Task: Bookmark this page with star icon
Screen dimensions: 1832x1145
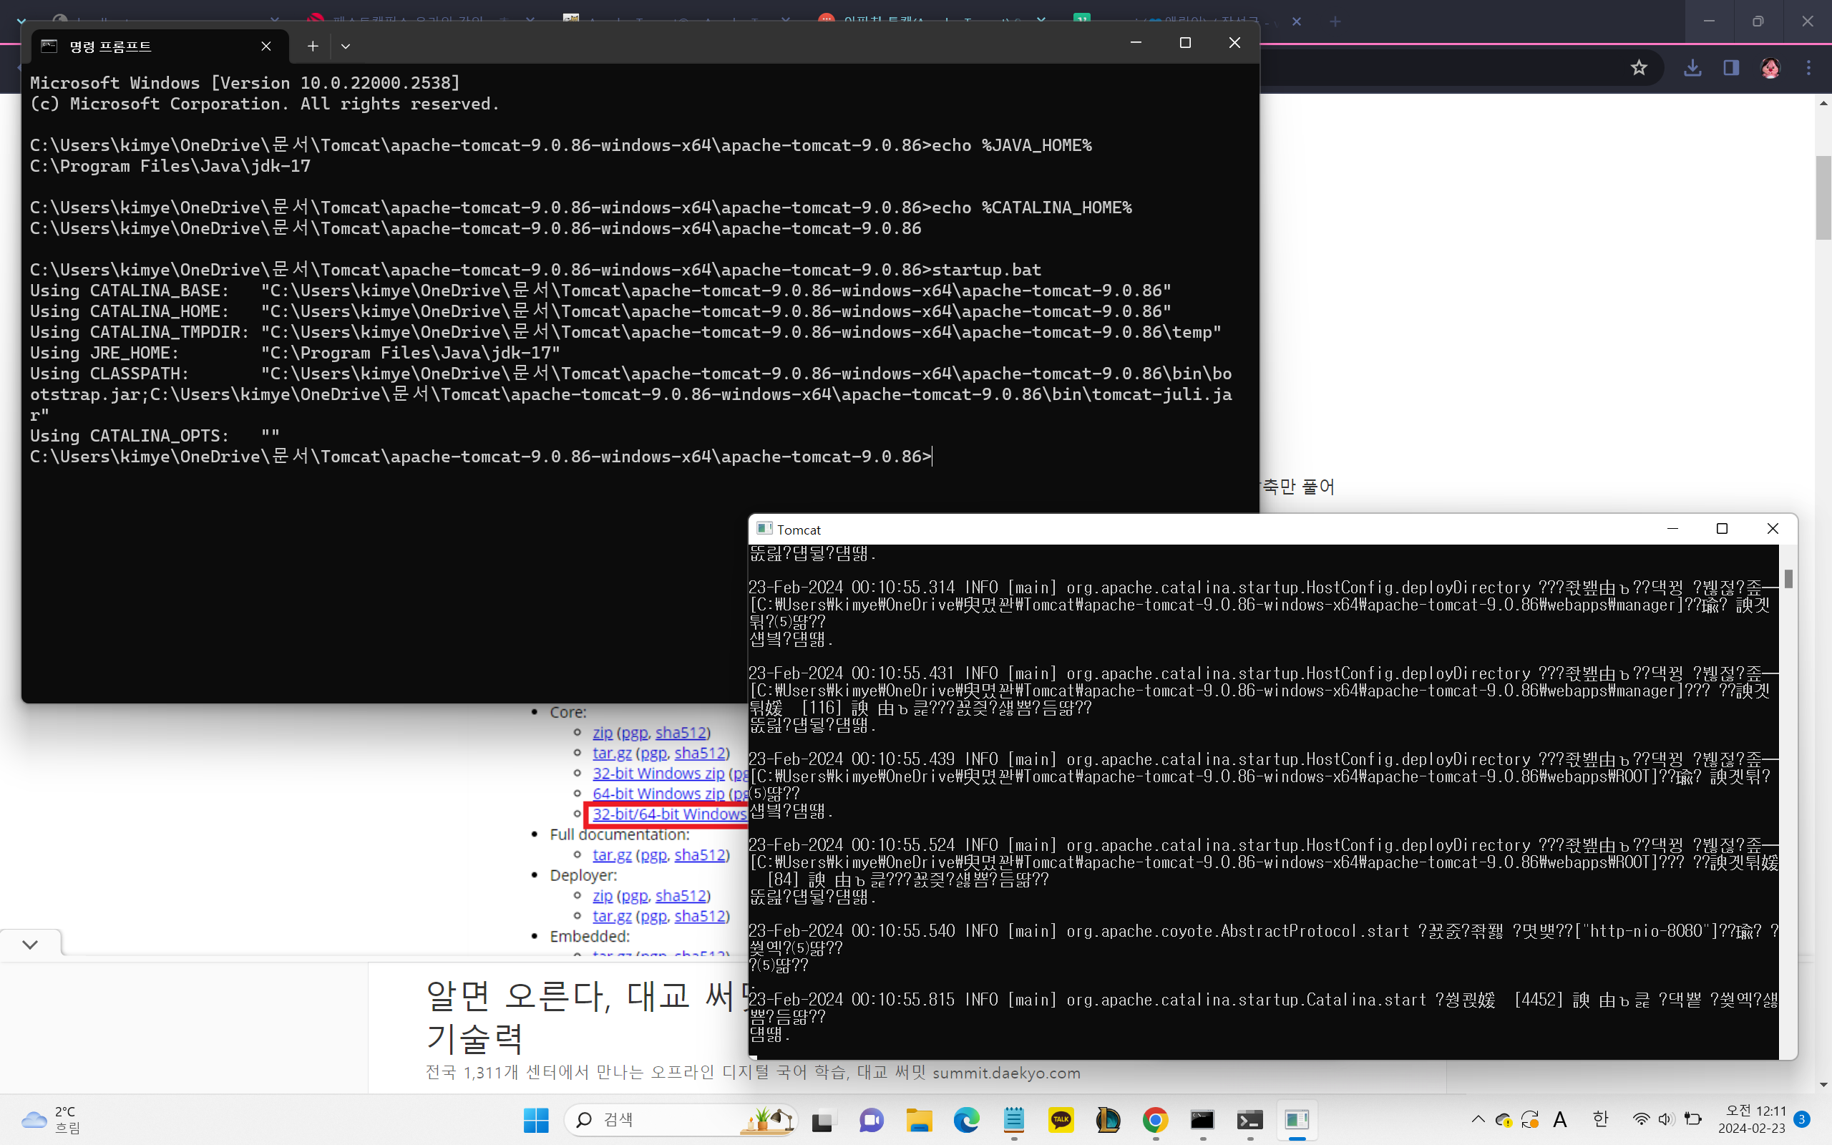Action: point(1639,68)
